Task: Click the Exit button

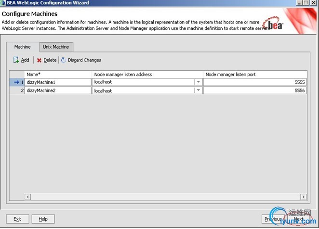Action: [17, 219]
